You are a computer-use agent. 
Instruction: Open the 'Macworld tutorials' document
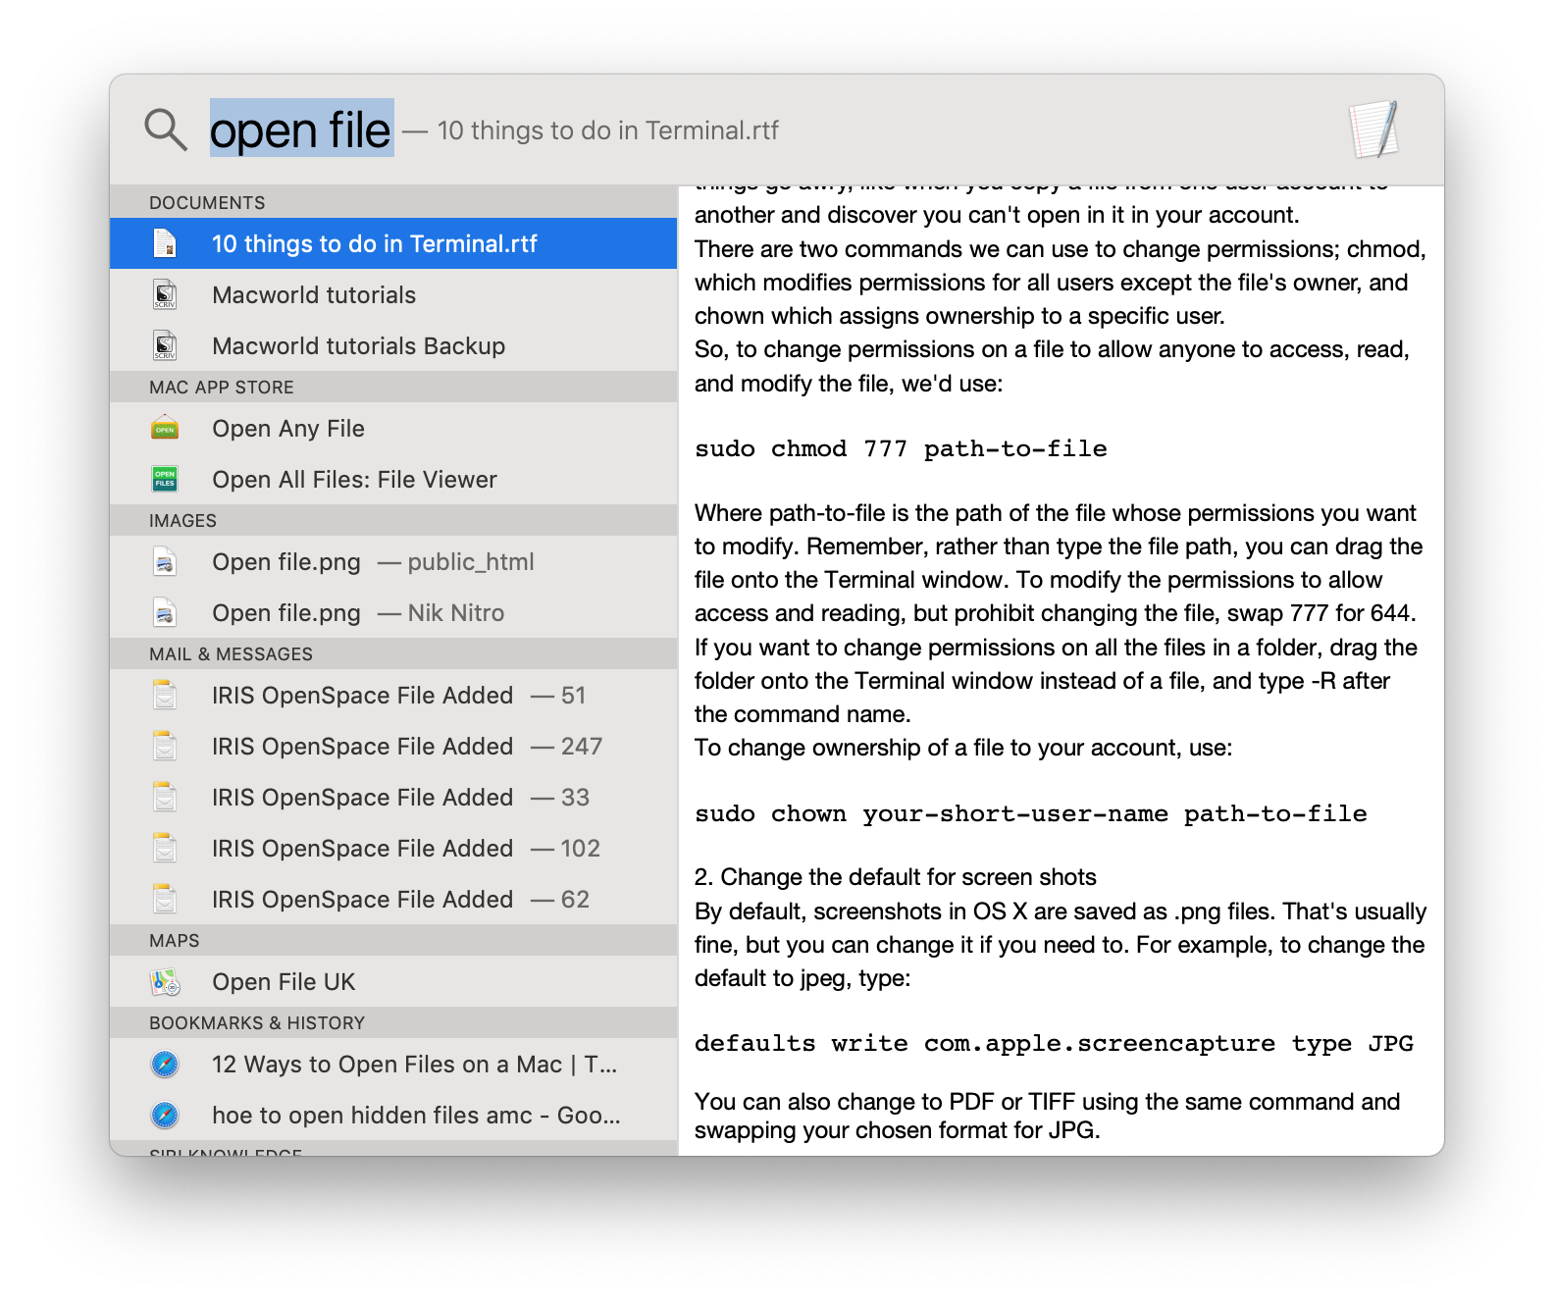pyautogui.click(x=393, y=294)
